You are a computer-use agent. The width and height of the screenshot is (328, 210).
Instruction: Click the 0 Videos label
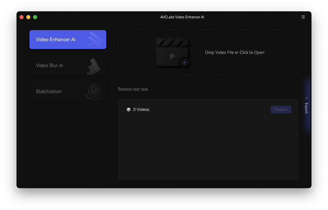141,110
